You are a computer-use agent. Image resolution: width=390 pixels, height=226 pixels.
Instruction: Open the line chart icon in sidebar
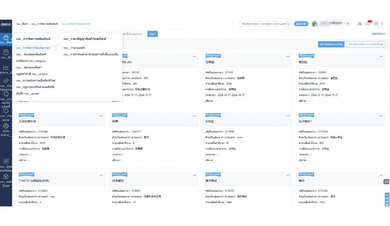[x=6, y=67]
